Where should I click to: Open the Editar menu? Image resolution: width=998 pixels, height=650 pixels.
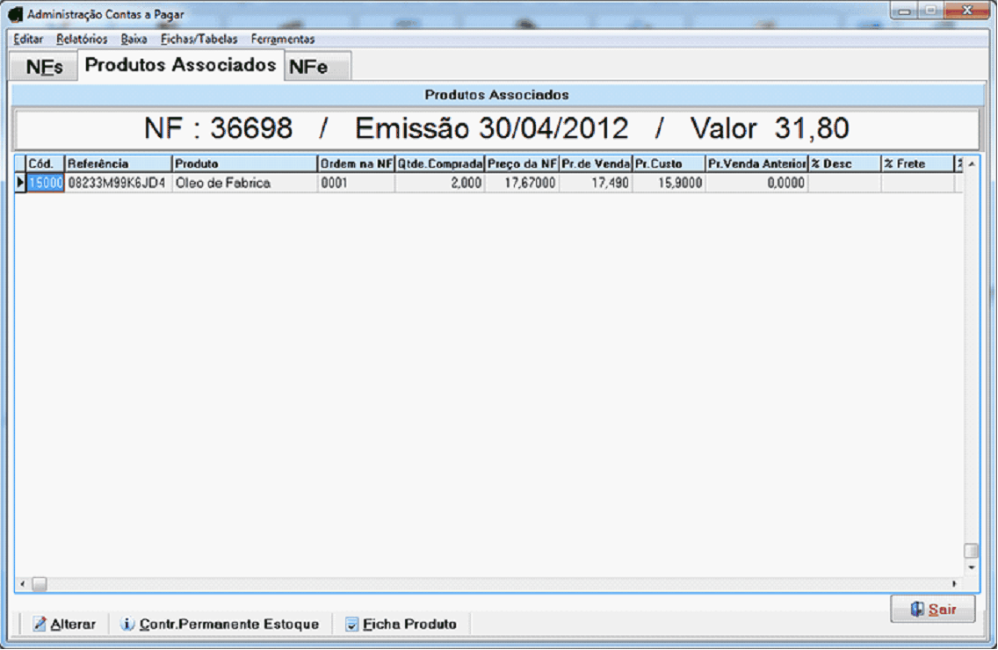[28, 40]
